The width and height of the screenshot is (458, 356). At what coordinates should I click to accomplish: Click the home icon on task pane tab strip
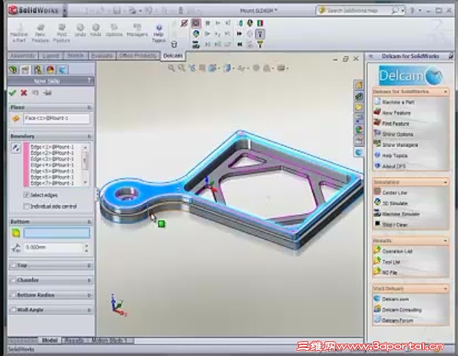[359, 85]
